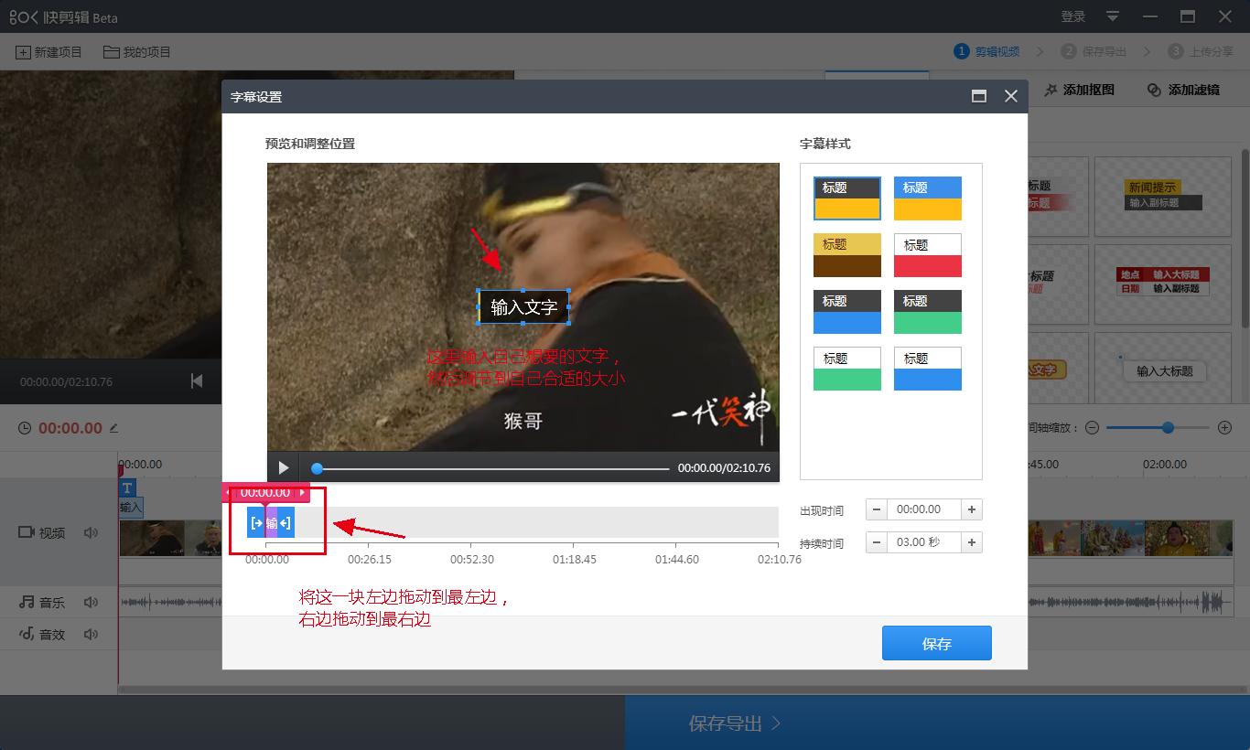Click the T subtitle marker on the timeline
The image size is (1250, 750).
[128, 488]
